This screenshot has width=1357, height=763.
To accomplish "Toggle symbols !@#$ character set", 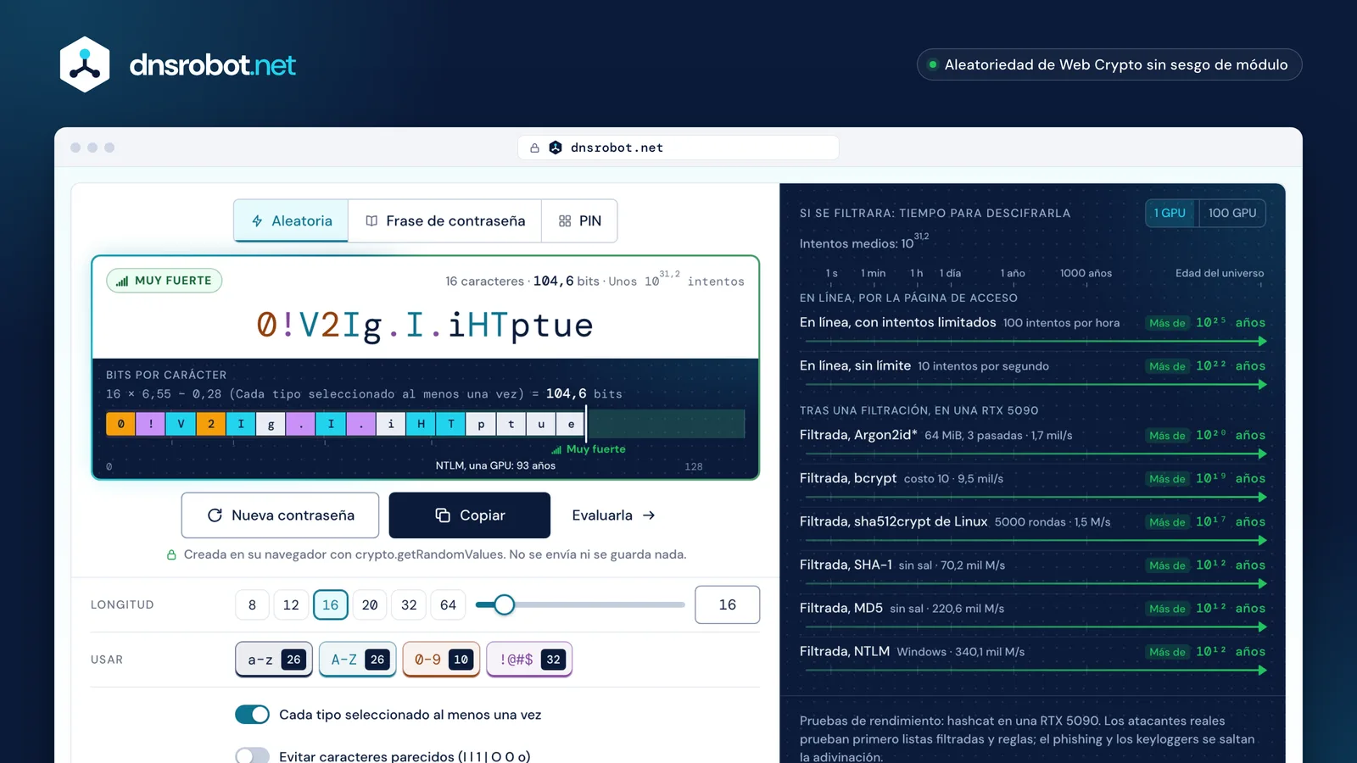I will (x=529, y=659).
